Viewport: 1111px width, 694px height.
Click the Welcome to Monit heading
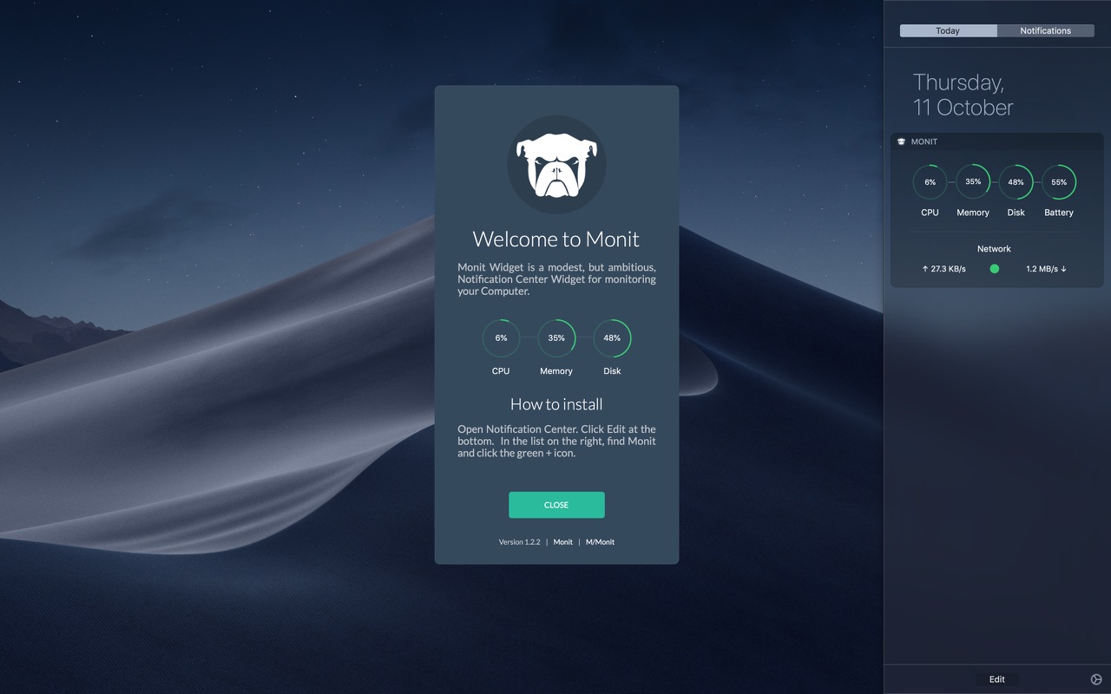tap(556, 239)
